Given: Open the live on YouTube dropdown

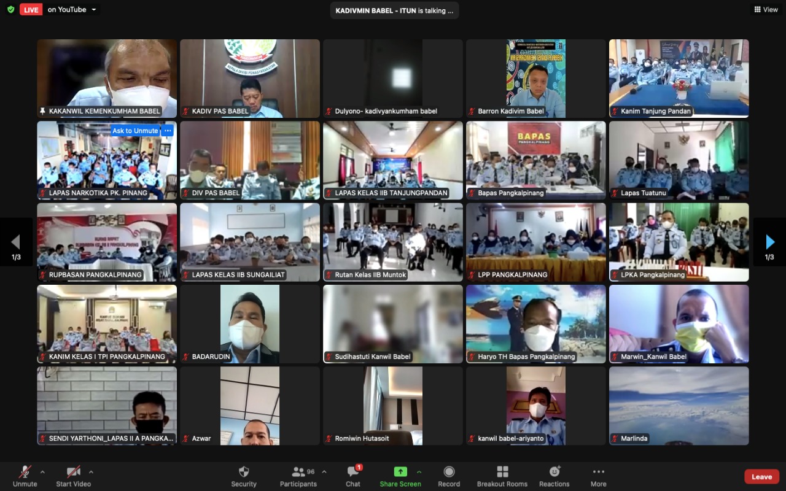Looking at the screenshot, I should tap(93, 10).
